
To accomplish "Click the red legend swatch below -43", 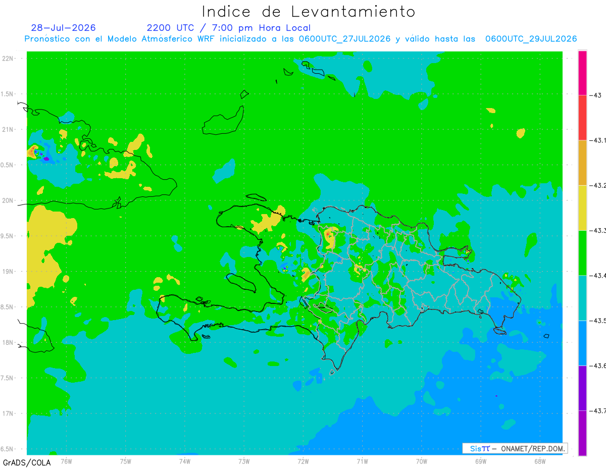I will (582, 118).
